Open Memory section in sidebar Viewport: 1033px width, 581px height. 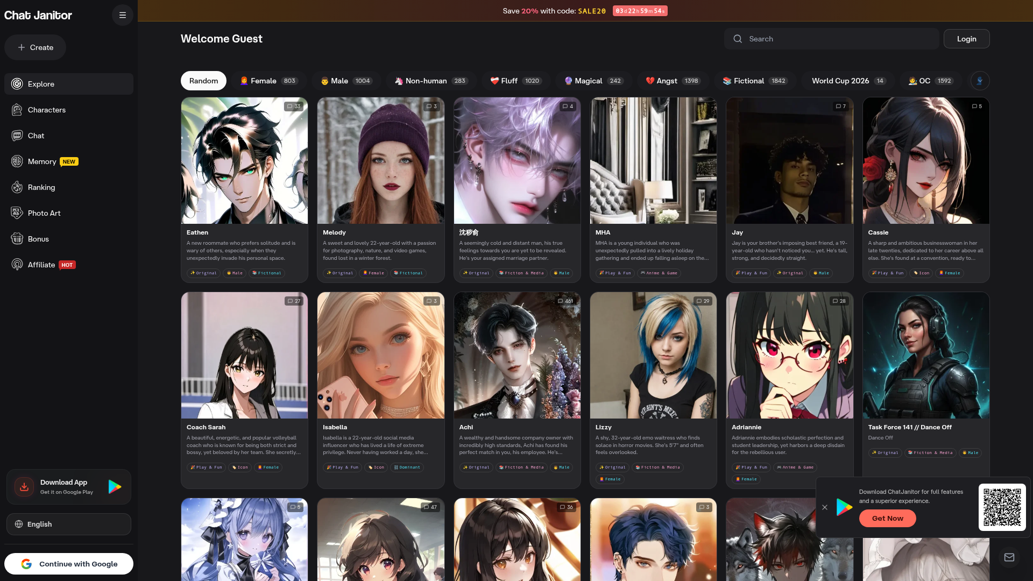click(x=69, y=161)
